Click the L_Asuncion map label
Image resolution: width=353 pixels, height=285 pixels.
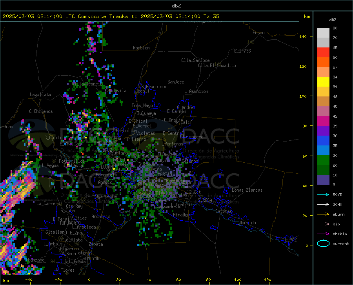(196, 91)
